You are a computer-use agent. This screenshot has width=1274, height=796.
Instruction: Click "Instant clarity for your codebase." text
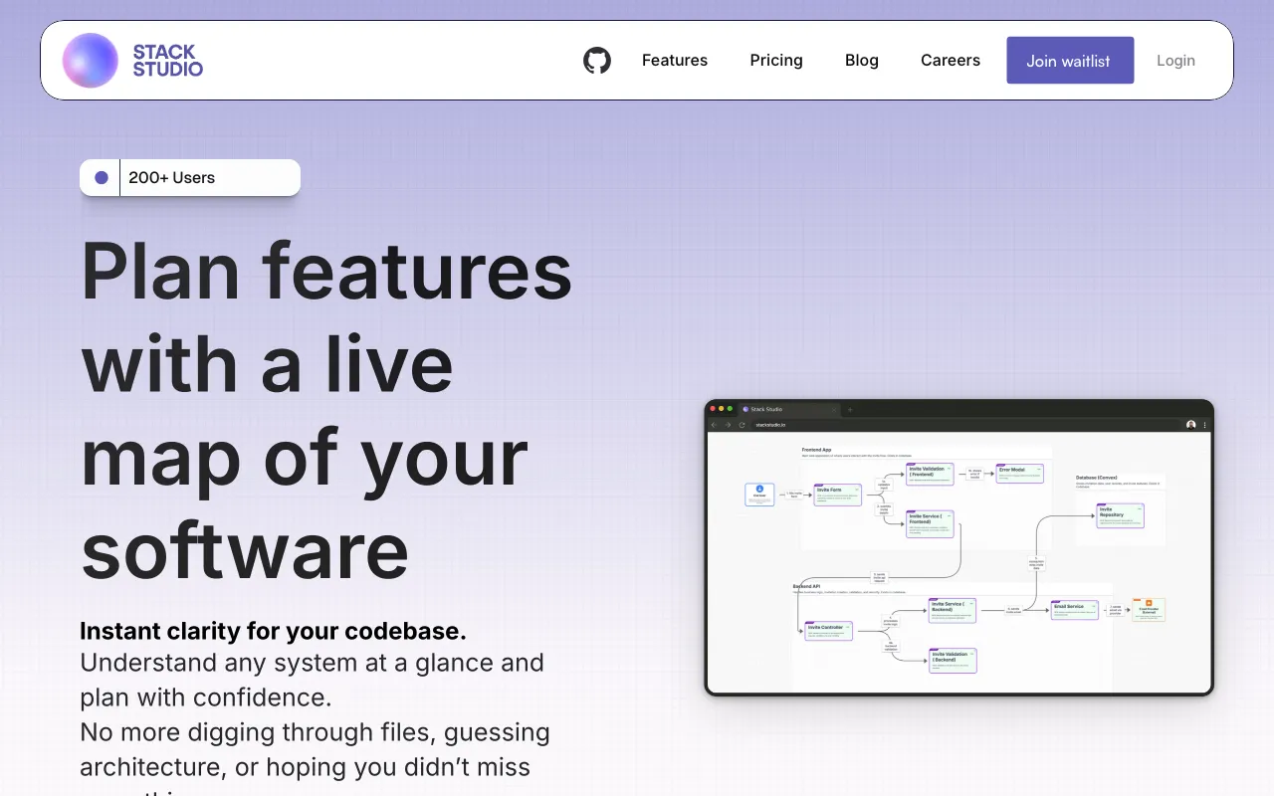273,631
